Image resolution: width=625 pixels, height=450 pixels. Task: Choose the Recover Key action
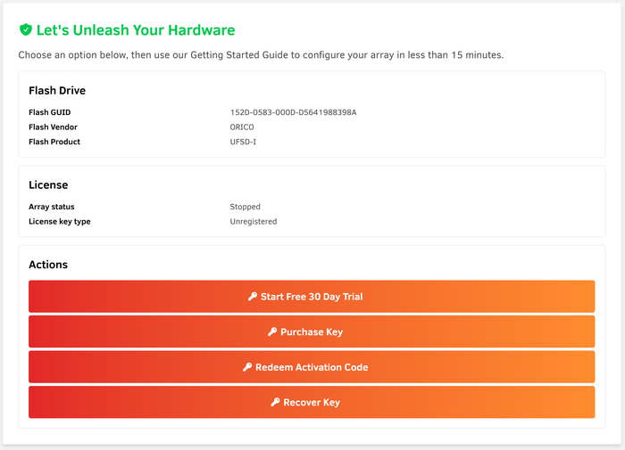(312, 402)
